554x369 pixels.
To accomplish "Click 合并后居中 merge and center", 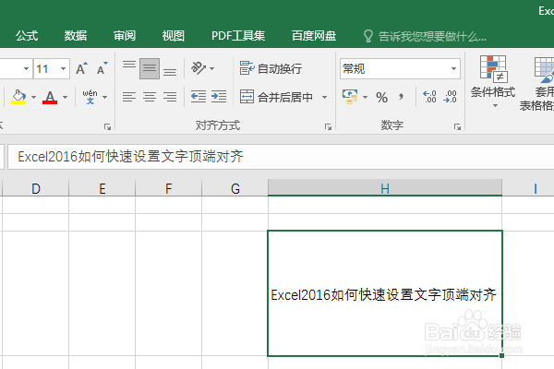I will (x=276, y=97).
